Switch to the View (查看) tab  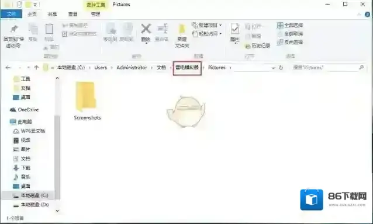[x=72, y=14]
